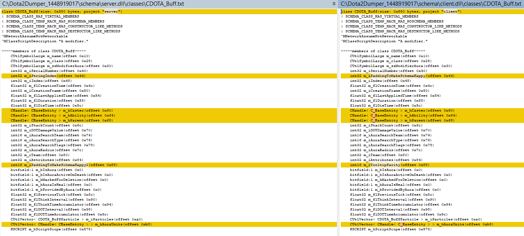Select m_bProvidedByAura line in server.dll pane
This screenshot has height=236, width=524.
(x=56, y=190)
